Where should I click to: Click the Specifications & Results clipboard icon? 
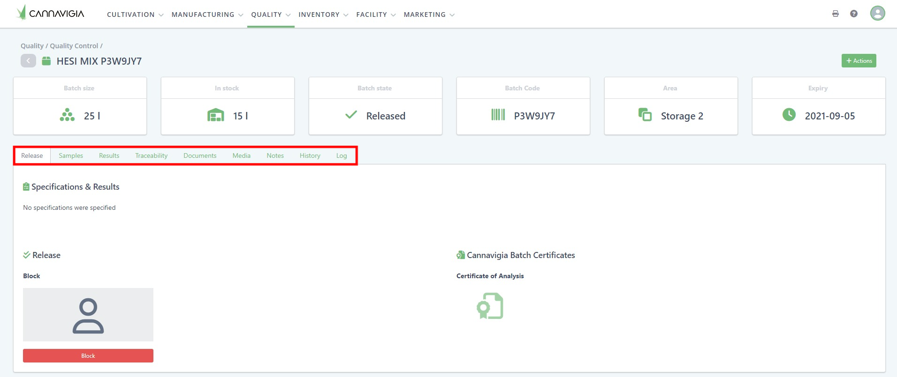point(26,187)
